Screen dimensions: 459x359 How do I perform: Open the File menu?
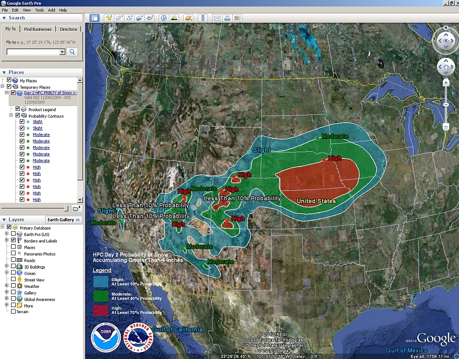click(5, 10)
